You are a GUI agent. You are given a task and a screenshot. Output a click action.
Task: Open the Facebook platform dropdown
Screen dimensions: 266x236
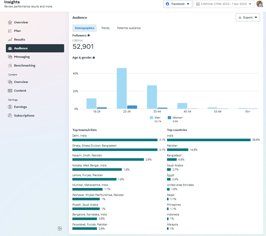178,4
